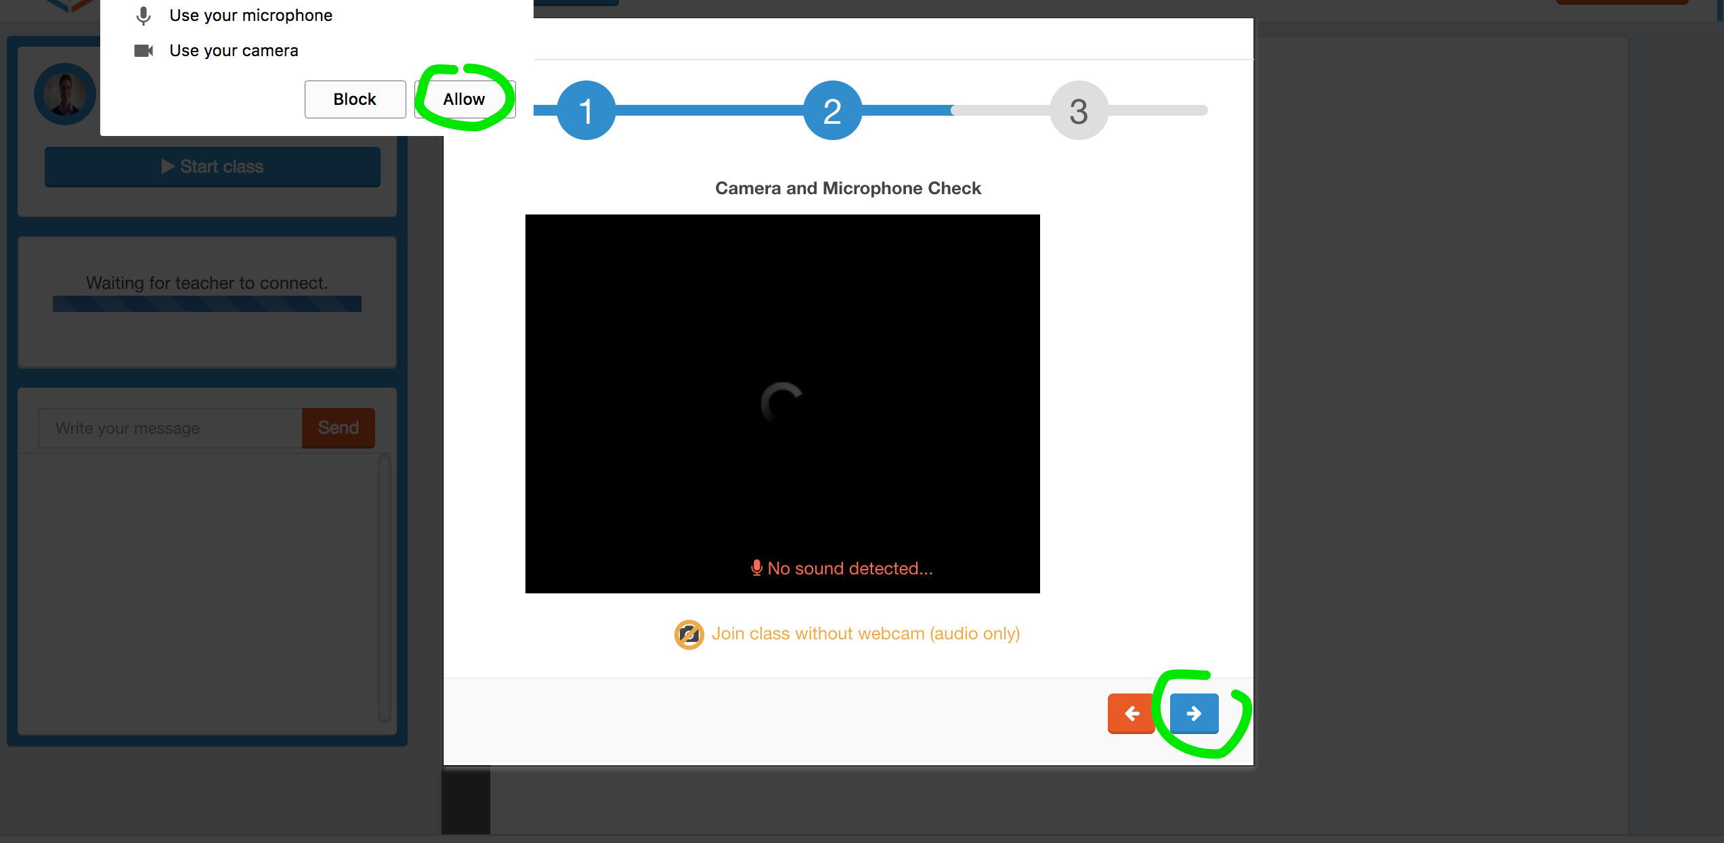This screenshot has height=843, width=1724.
Task: Click the Write your message field
Action: click(x=171, y=428)
